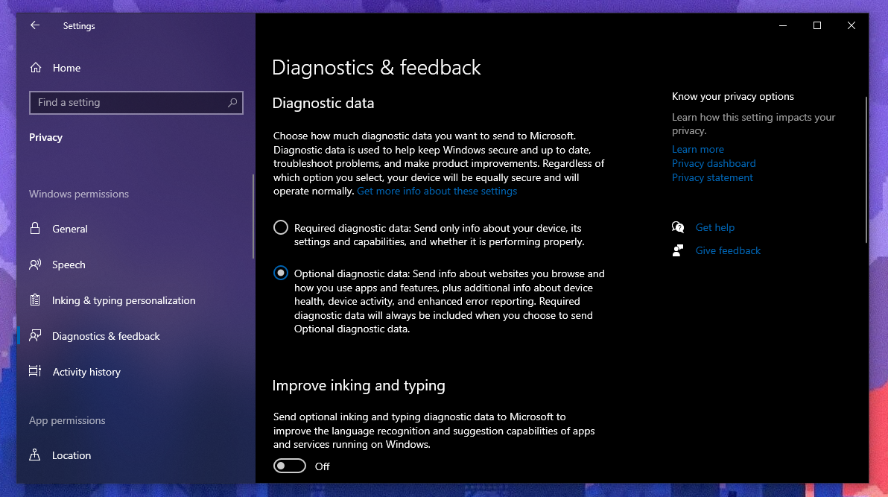Click the Get help chat icon
This screenshot has width=888, height=497.
pyautogui.click(x=678, y=227)
